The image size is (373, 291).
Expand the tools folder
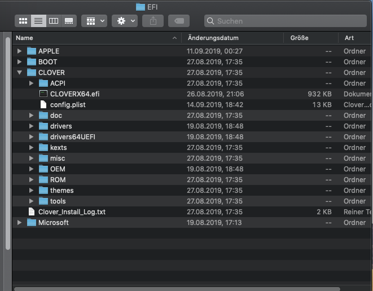click(x=31, y=201)
